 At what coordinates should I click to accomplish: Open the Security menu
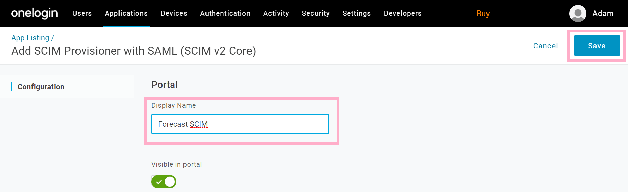pos(316,13)
